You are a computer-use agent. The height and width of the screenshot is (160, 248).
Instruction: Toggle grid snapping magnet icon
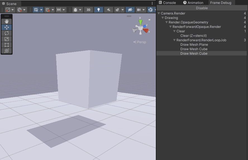tap(47, 10)
